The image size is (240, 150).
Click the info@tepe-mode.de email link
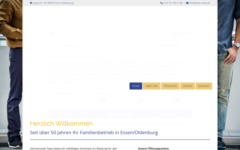[200, 3]
